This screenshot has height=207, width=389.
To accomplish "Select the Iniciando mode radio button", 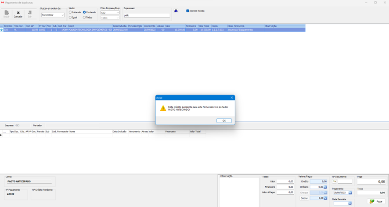I will coord(70,12).
